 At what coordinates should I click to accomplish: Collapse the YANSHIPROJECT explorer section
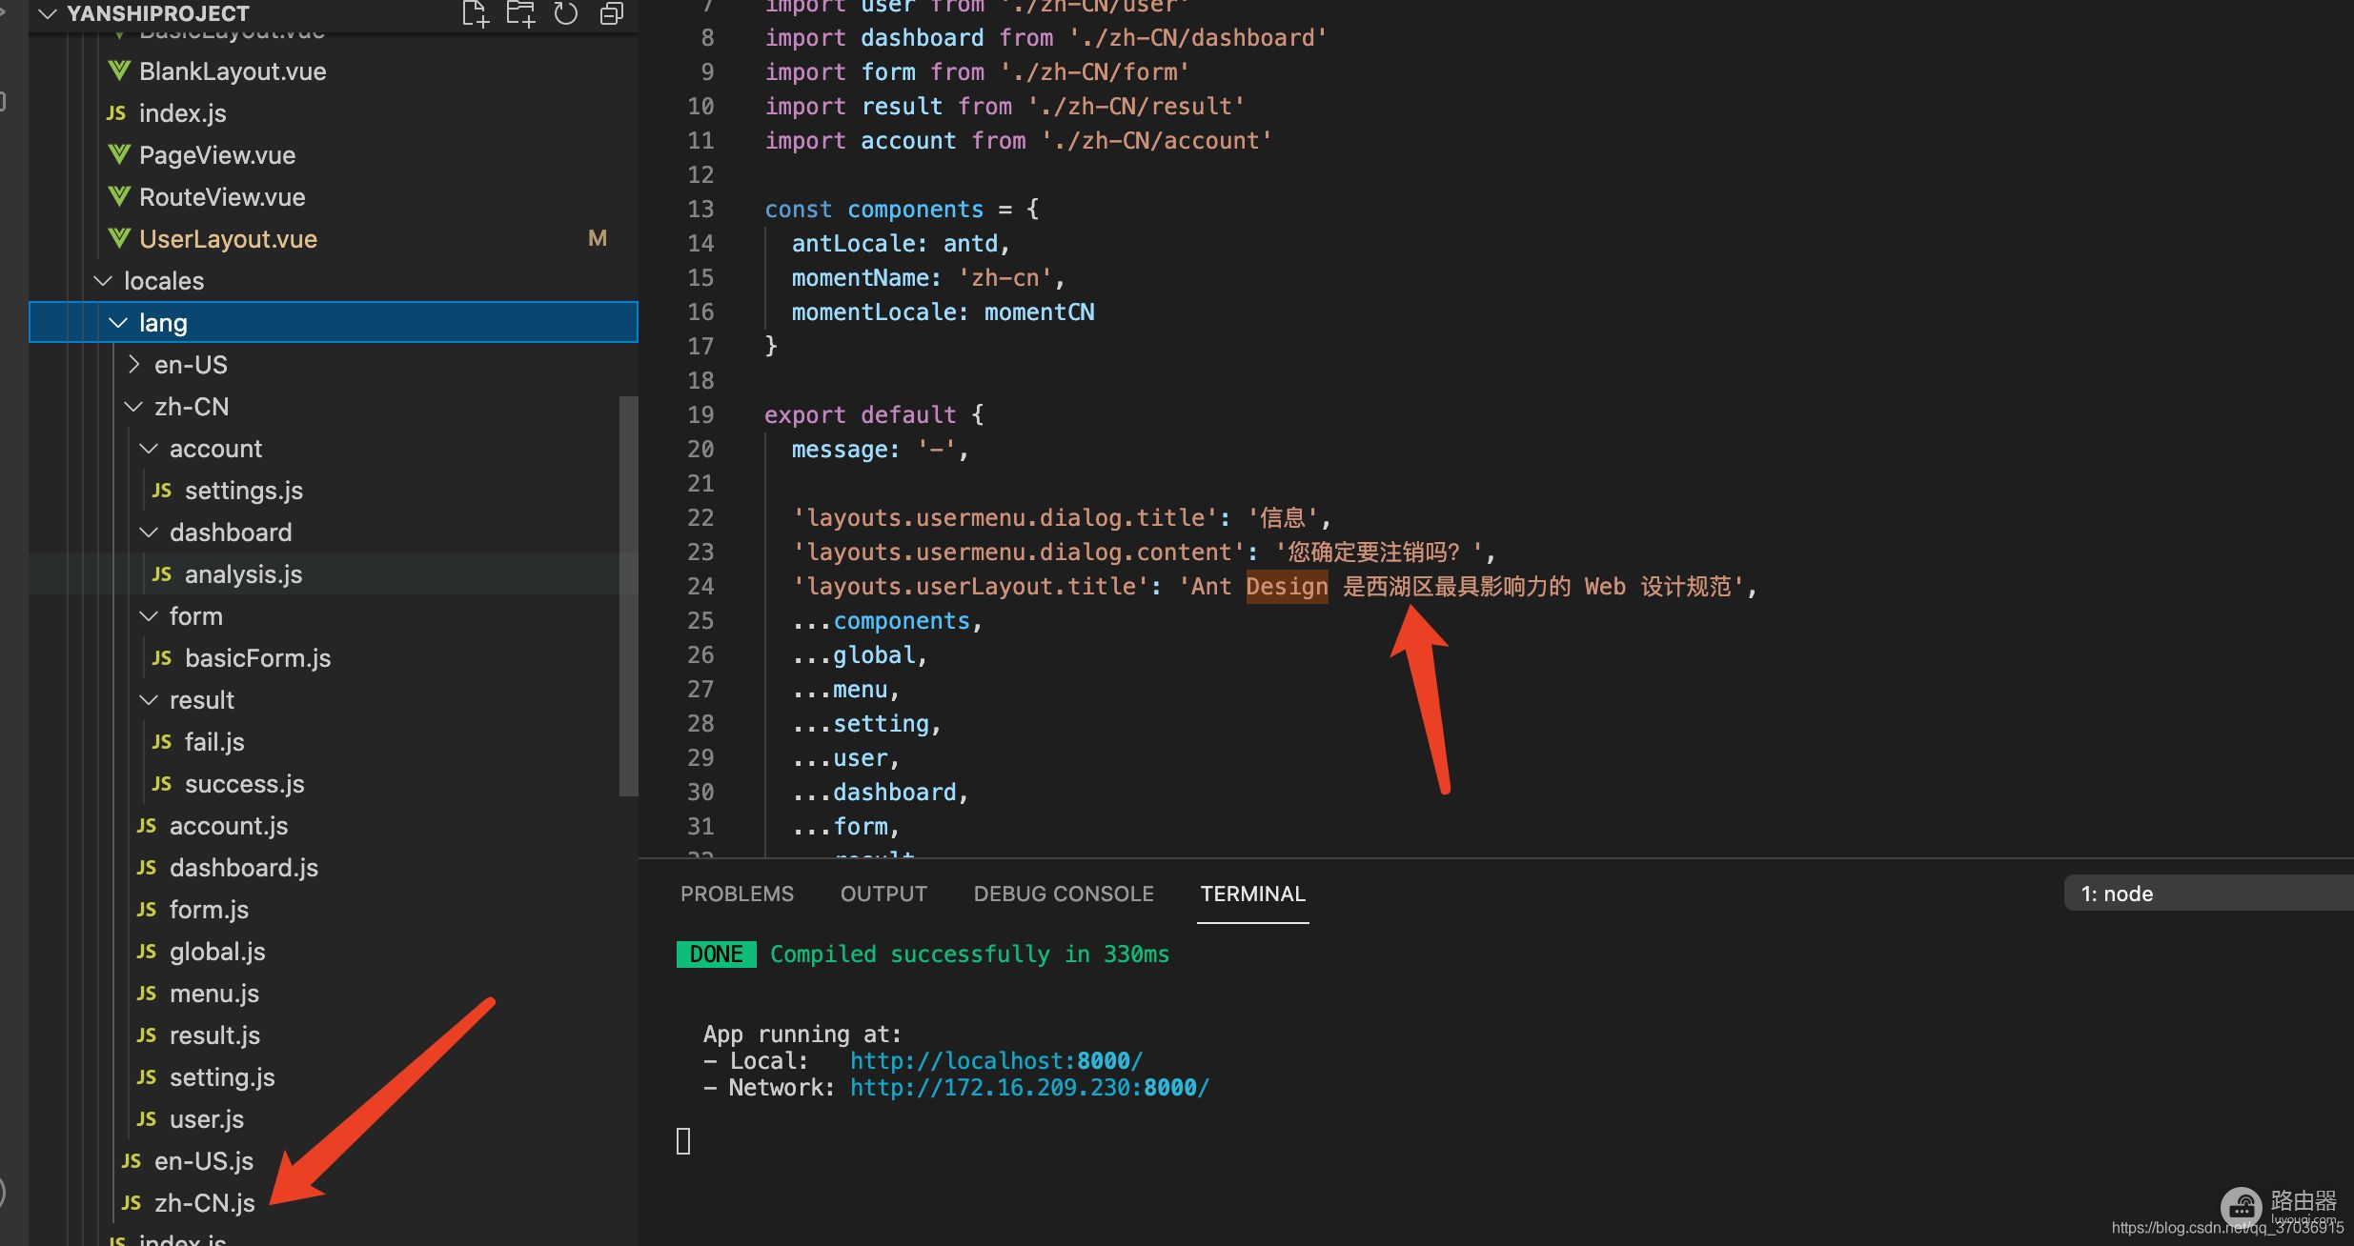[x=48, y=13]
